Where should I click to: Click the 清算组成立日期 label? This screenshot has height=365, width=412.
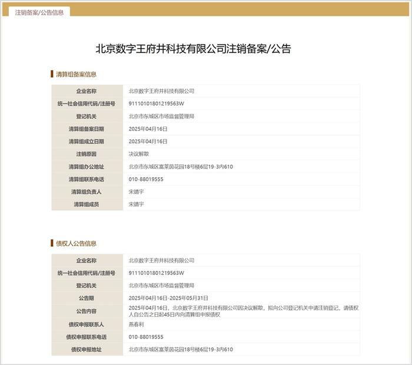point(87,141)
